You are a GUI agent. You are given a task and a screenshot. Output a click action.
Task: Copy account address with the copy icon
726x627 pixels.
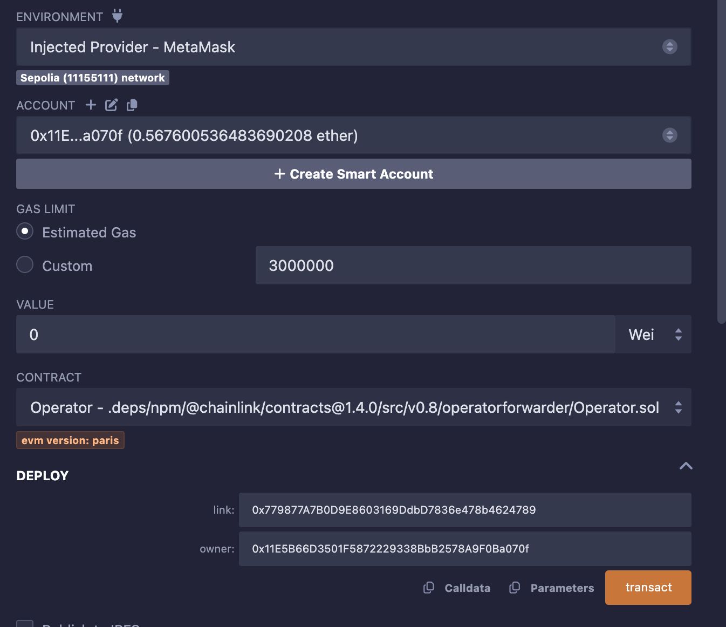(x=132, y=105)
